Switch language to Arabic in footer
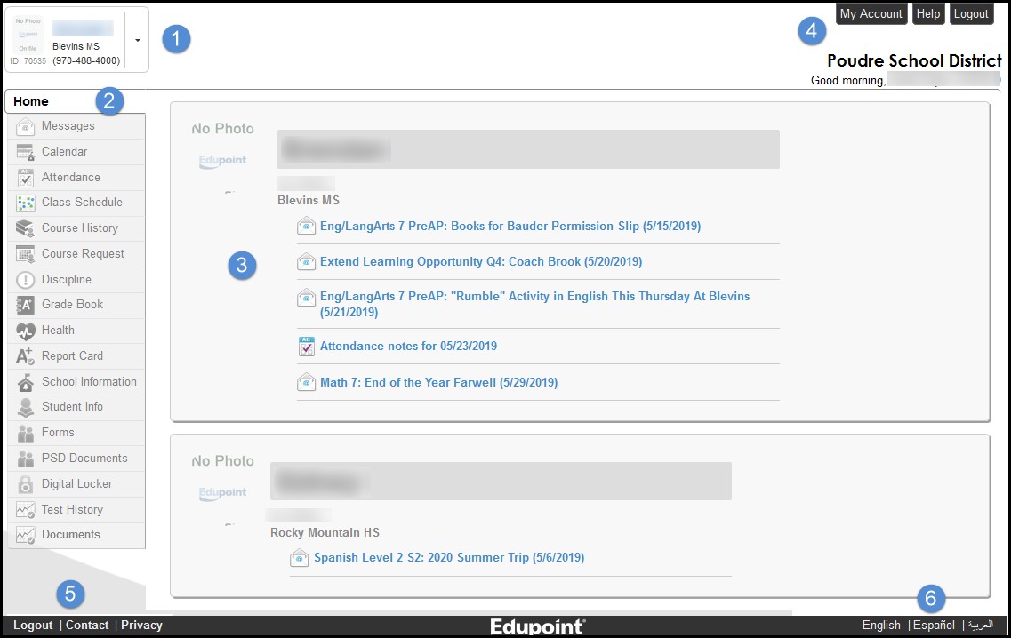This screenshot has height=638, width=1011. (981, 625)
